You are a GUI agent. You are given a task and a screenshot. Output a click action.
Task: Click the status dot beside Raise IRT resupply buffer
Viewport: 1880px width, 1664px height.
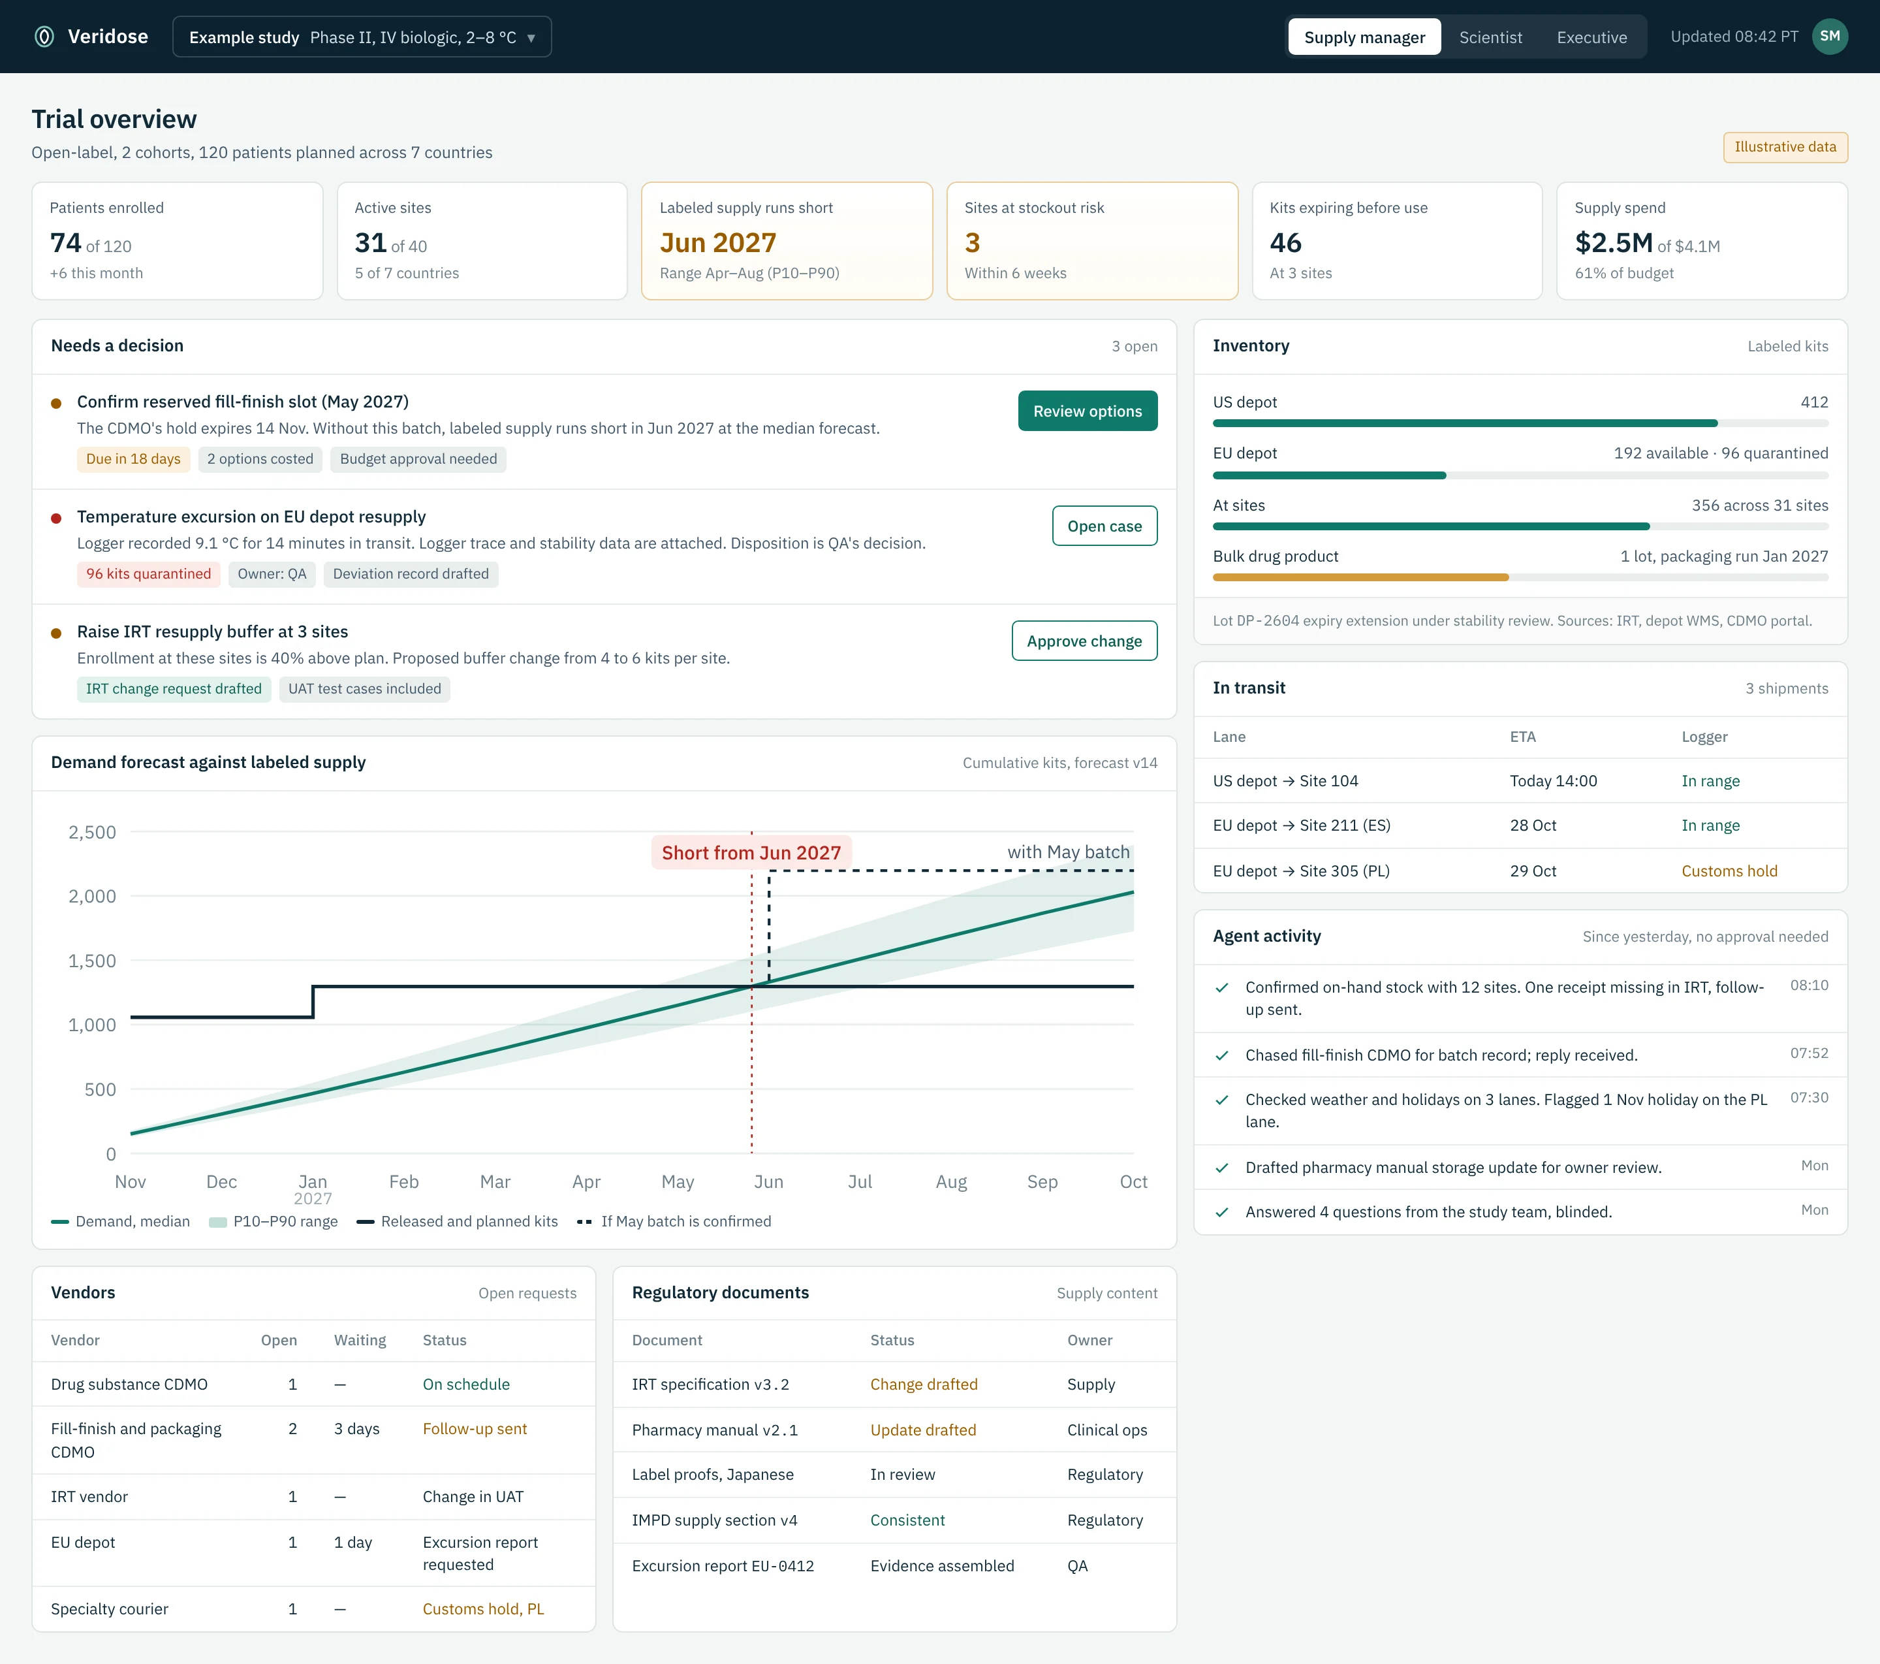click(56, 633)
